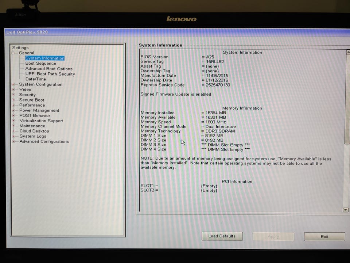Select the Advanced Configurations label
The width and height of the screenshot is (350, 263).
coord(44,141)
